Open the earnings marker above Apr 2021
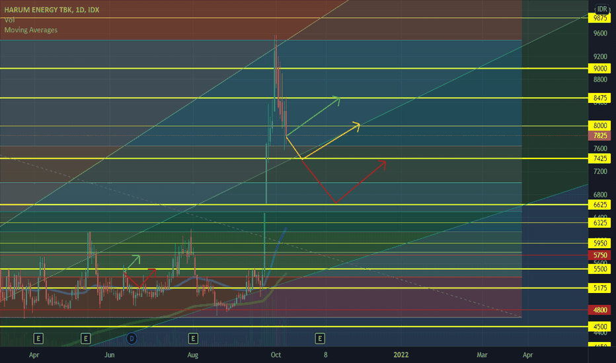The image size is (616, 363). click(38, 339)
